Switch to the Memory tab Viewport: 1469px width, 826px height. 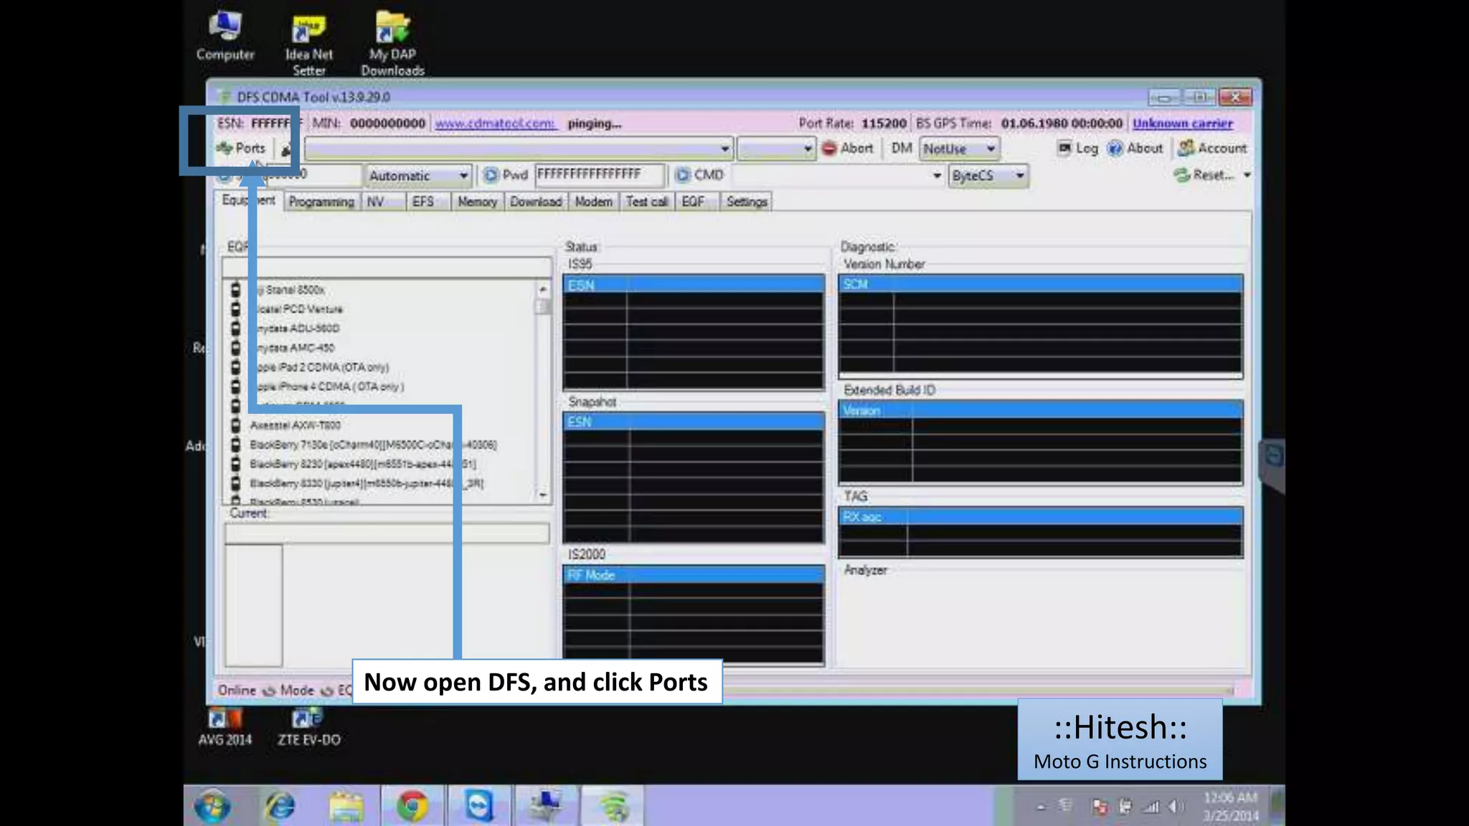tap(477, 202)
